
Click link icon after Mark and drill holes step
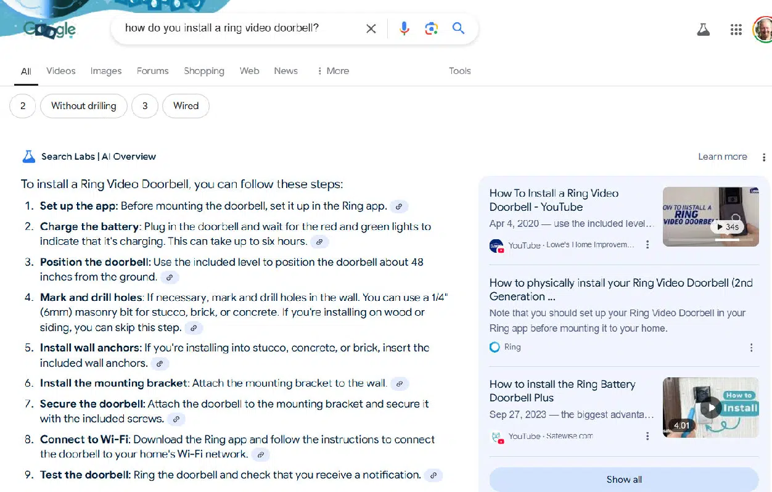[194, 328]
